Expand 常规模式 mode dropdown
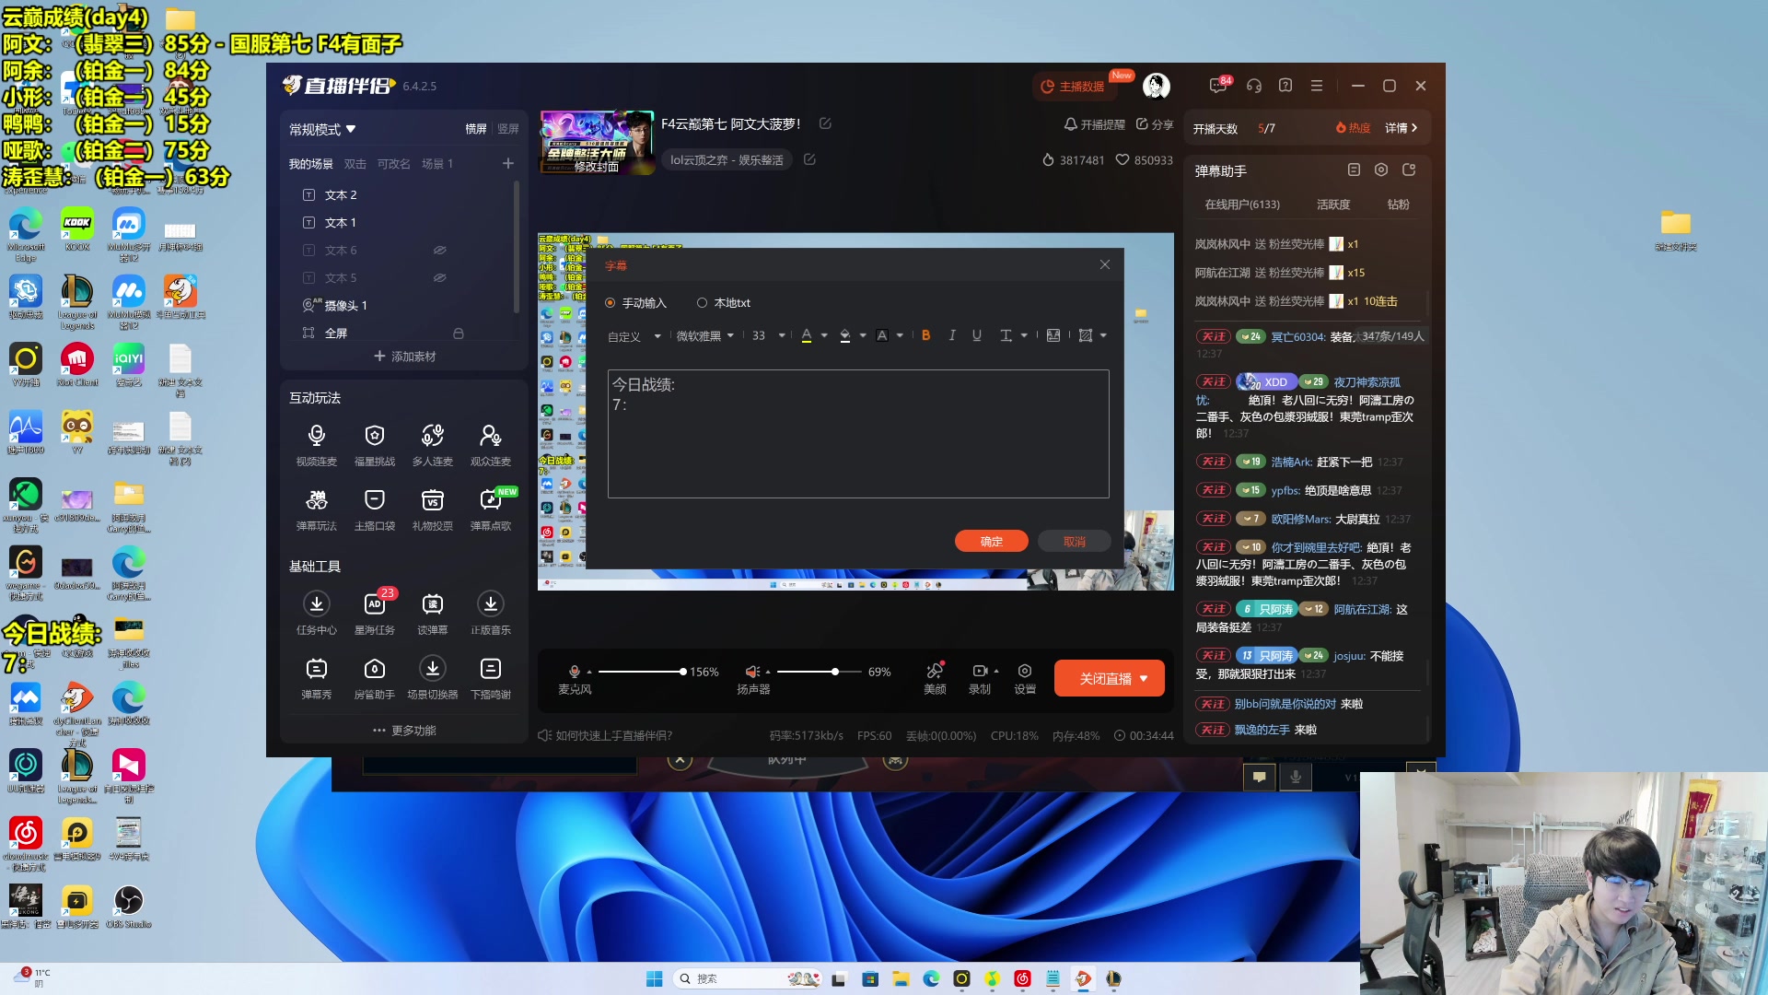 [x=322, y=129]
